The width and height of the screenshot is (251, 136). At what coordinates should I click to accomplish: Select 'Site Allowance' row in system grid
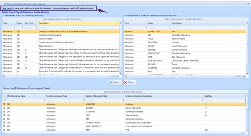click(x=185, y=57)
